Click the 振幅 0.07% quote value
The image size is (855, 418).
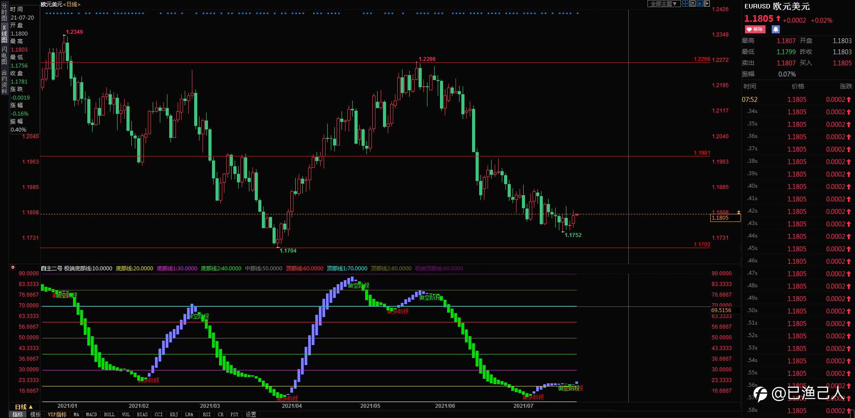(787, 74)
